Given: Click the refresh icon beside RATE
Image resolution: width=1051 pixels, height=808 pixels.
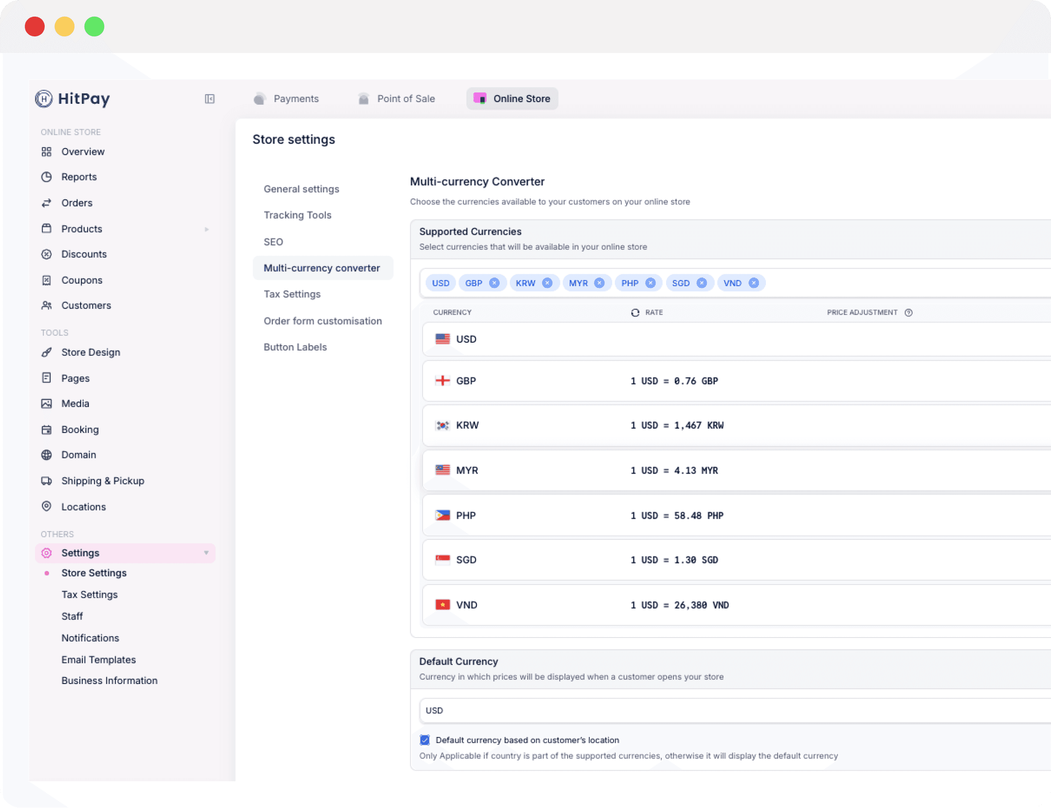Looking at the screenshot, I should 635,312.
